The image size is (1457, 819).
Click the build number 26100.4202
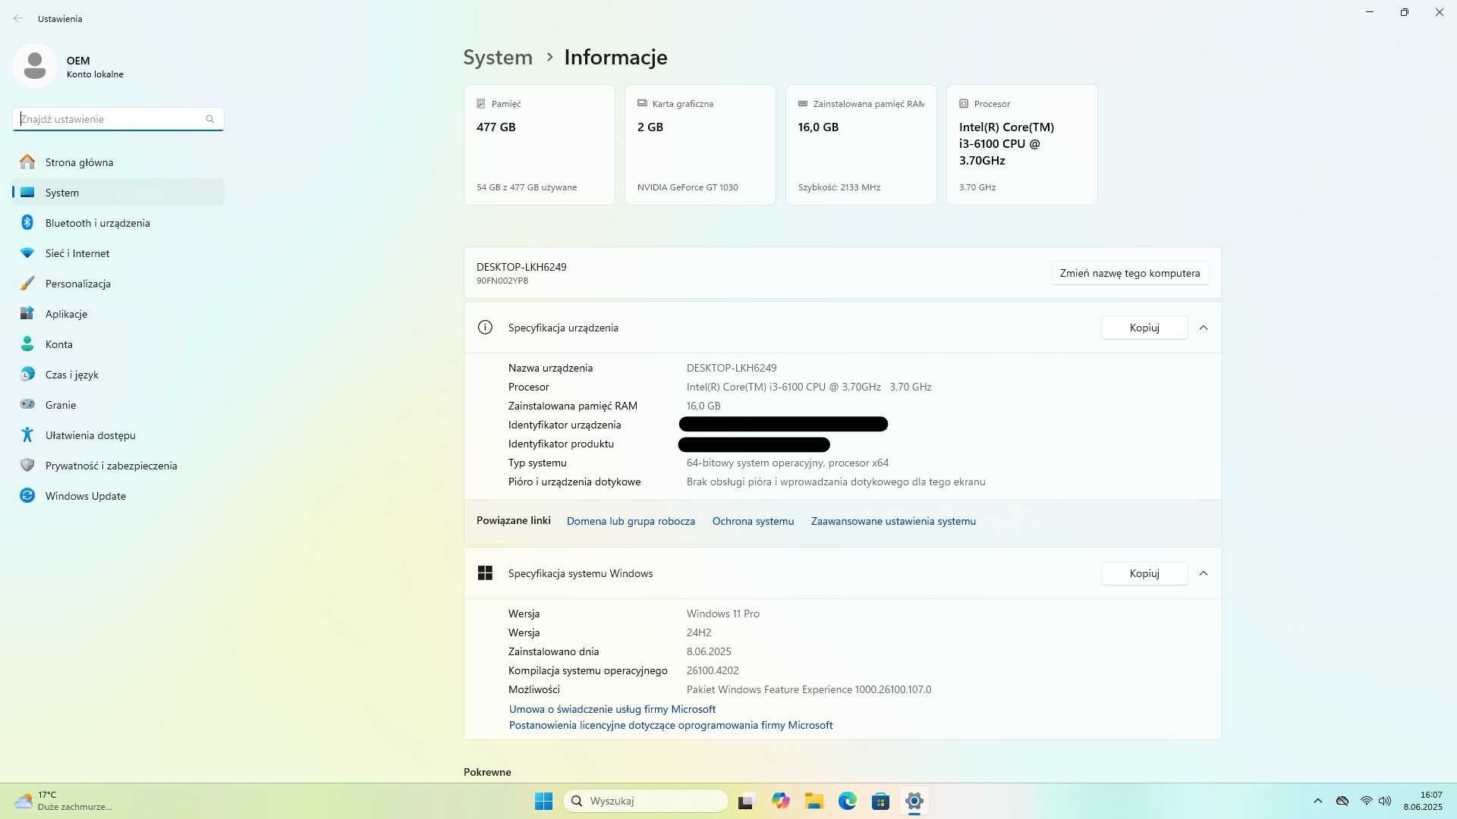coord(713,670)
